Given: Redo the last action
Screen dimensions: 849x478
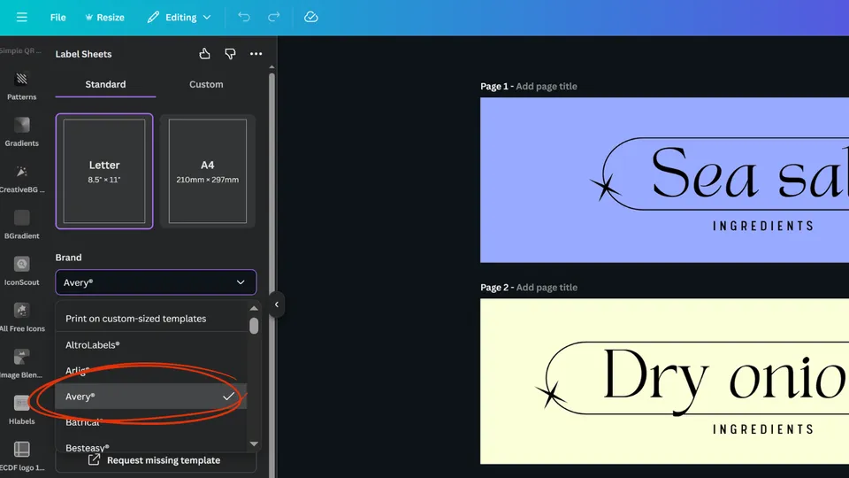Looking at the screenshot, I should click(274, 18).
